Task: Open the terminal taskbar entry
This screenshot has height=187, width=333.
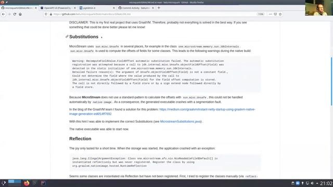Action: [35, 183]
